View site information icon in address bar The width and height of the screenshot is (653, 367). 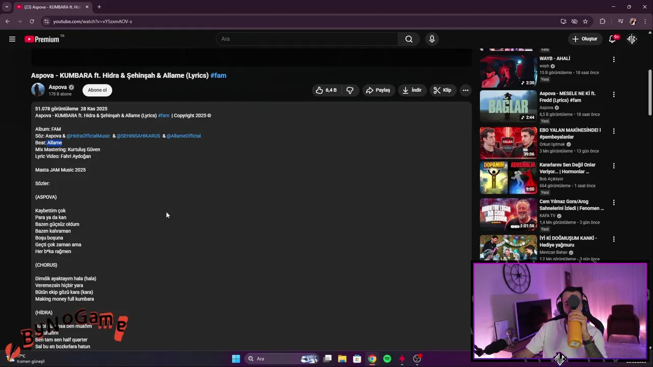pos(46,21)
